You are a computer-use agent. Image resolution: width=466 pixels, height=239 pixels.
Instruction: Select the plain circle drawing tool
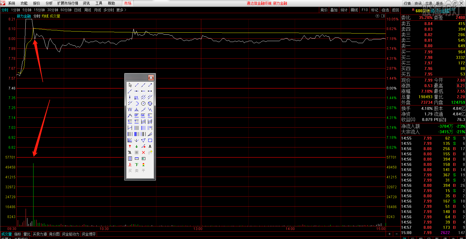pos(143,103)
